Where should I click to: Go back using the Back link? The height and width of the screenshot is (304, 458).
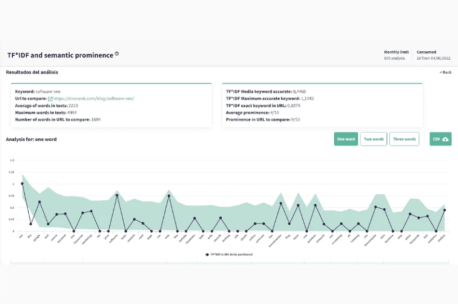446,73
